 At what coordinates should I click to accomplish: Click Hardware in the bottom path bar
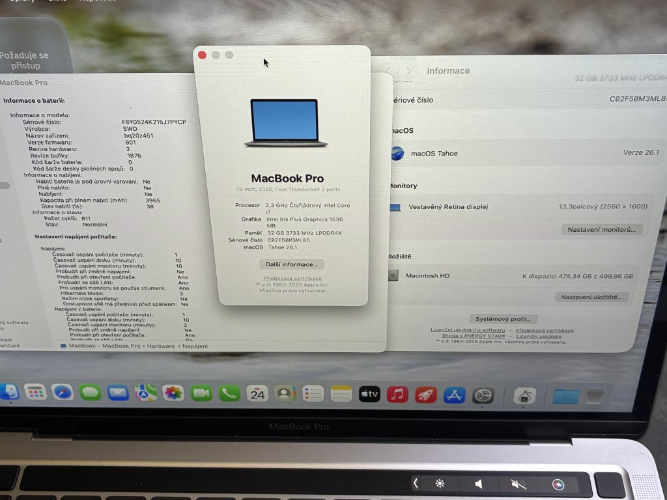point(161,346)
